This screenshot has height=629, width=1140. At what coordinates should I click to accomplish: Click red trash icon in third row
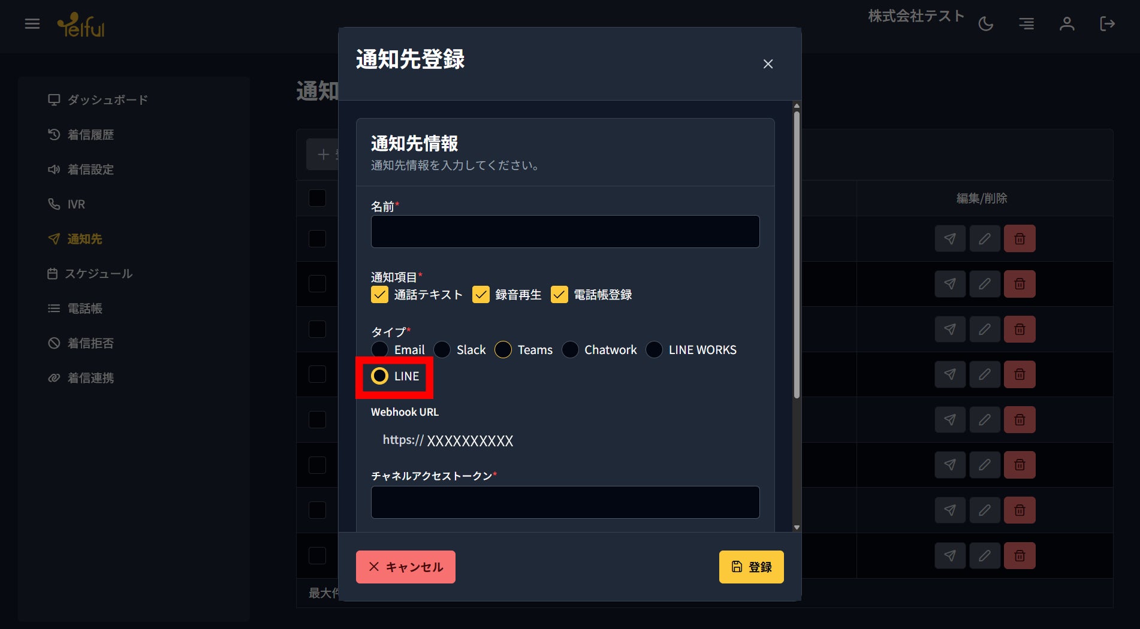pyautogui.click(x=1020, y=329)
